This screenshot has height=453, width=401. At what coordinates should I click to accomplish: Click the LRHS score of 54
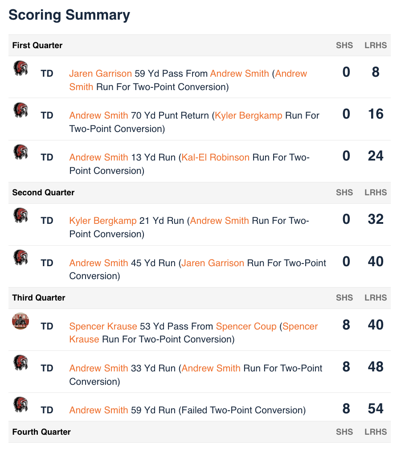pyautogui.click(x=376, y=409)
